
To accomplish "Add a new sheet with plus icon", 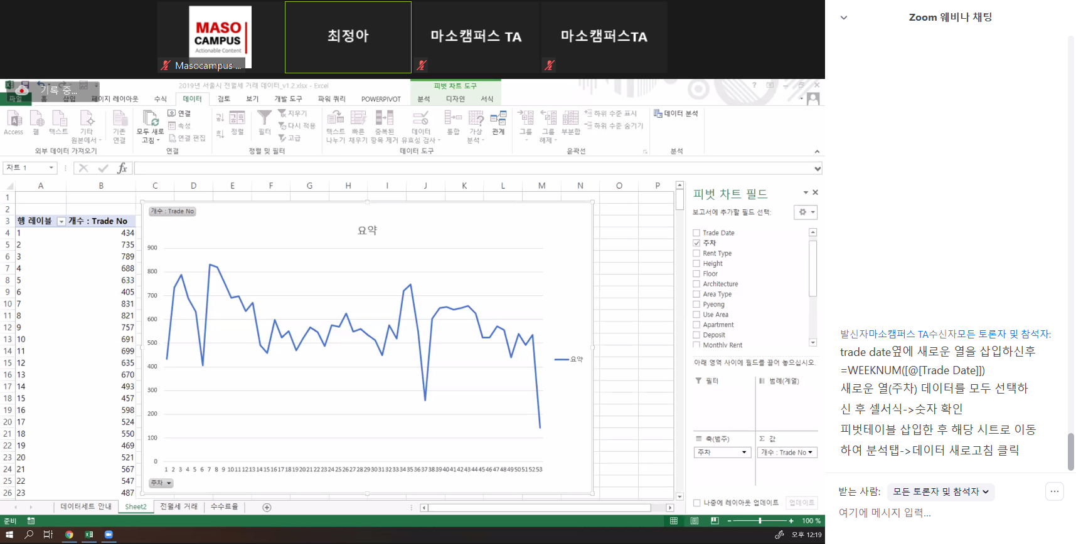I will 267,507.
